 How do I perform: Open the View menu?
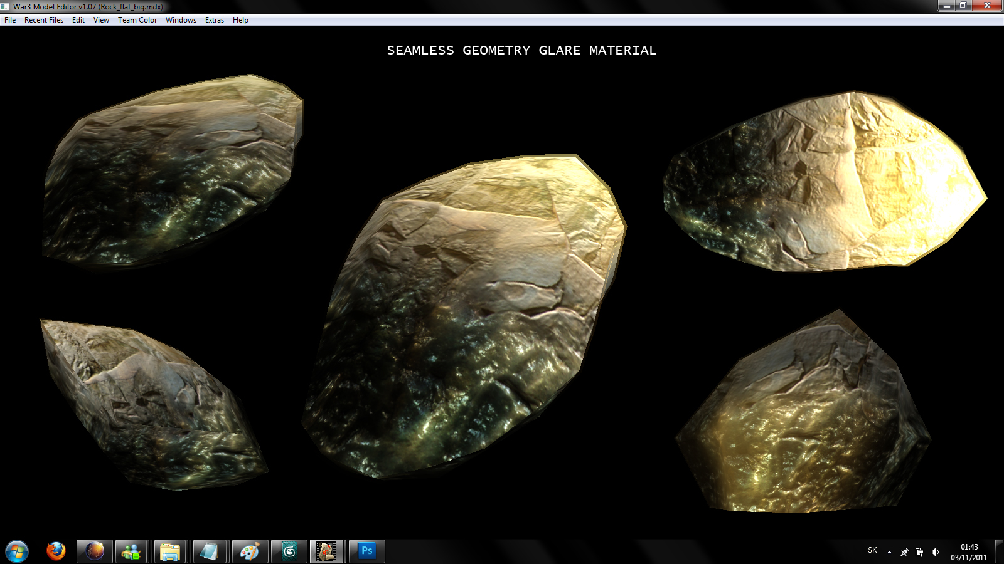click(x=101, y=20)
